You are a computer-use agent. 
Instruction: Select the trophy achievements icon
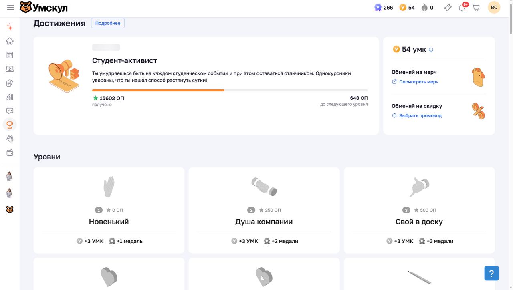[10, 125]
